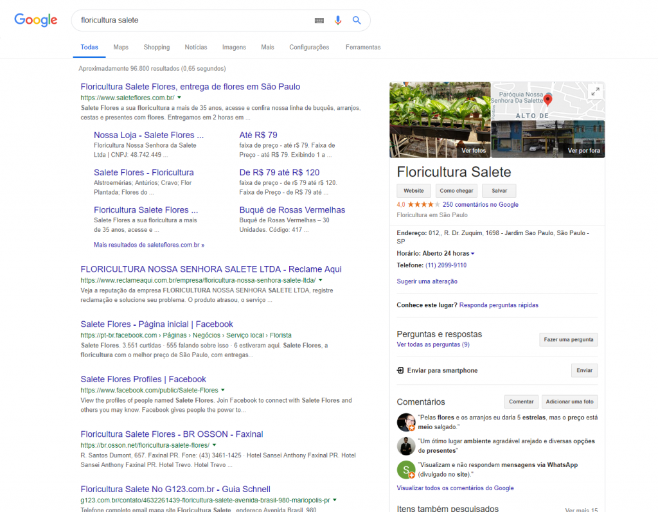Viewport: 658px width, 512px height.
Task: Click the star rating icons
Action: (x=424, y=204)
